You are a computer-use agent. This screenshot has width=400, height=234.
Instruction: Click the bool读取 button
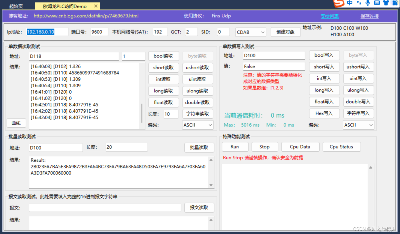[x=163, y=56]
